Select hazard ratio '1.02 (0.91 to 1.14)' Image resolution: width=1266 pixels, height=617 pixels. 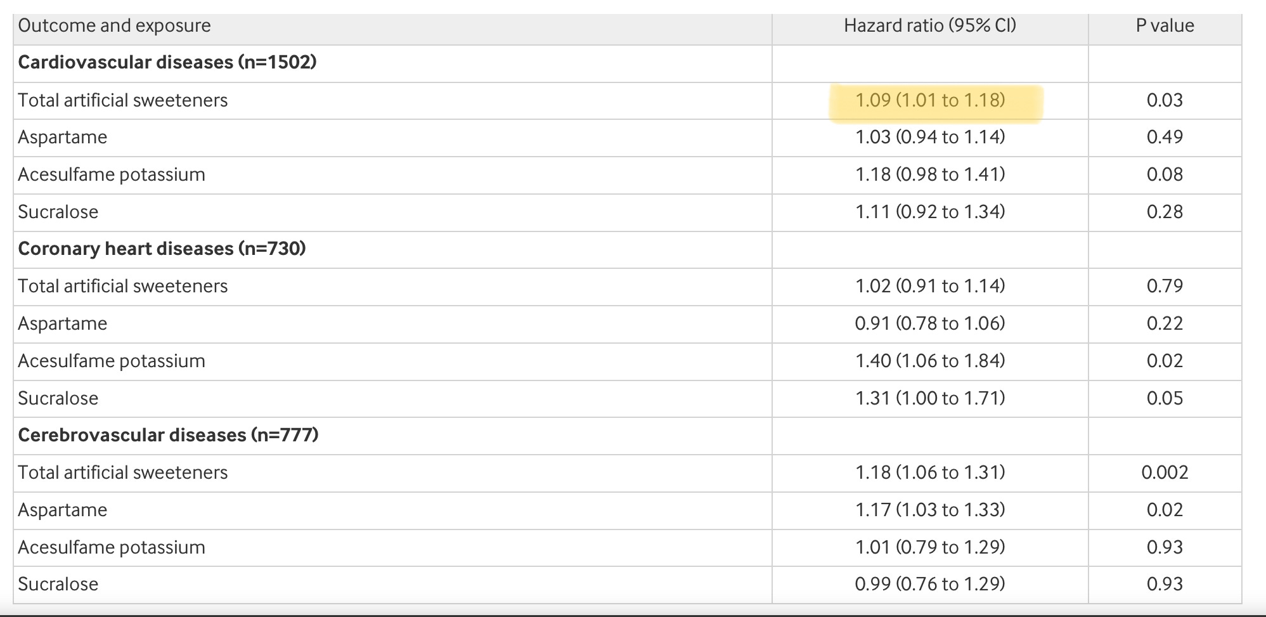pos(930,286)
